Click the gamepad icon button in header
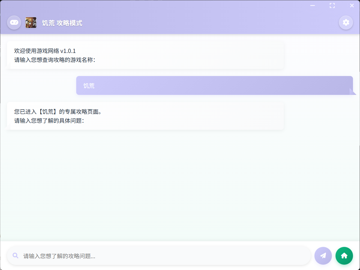360x270 pixels. click(14, 23)
